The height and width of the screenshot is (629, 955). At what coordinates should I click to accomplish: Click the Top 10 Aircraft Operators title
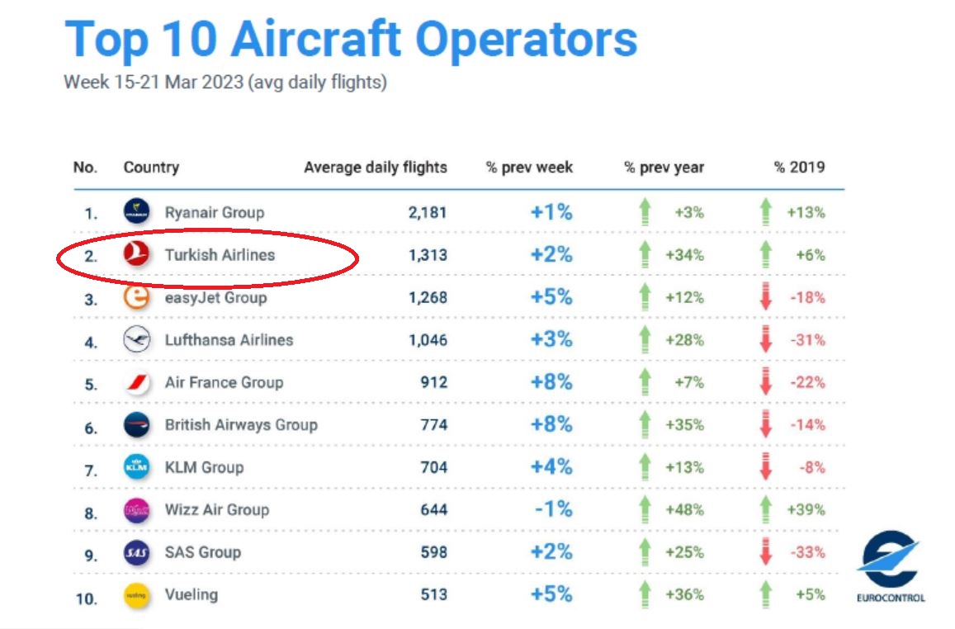(x=351, y=39)
